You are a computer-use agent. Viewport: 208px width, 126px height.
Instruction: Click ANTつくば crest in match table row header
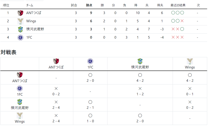coord(20,75)
